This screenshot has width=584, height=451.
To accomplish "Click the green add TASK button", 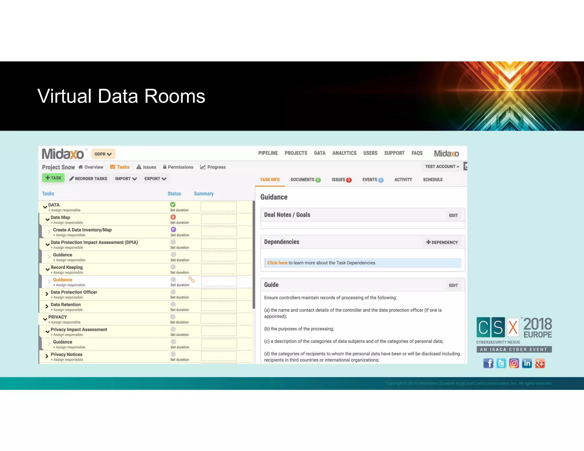I will [53, 178].
